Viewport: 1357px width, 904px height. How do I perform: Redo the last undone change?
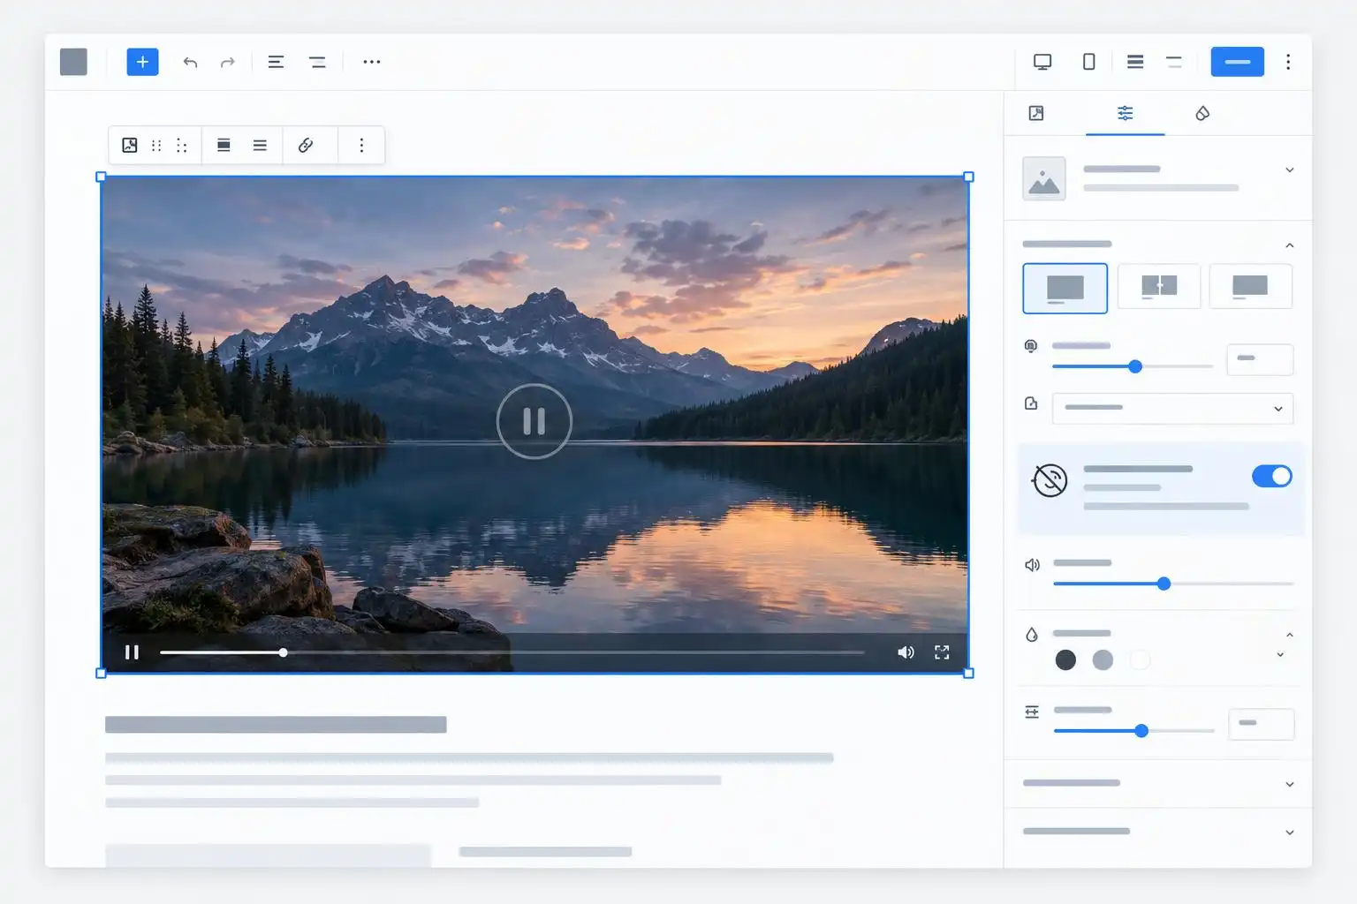click(228, 62)
